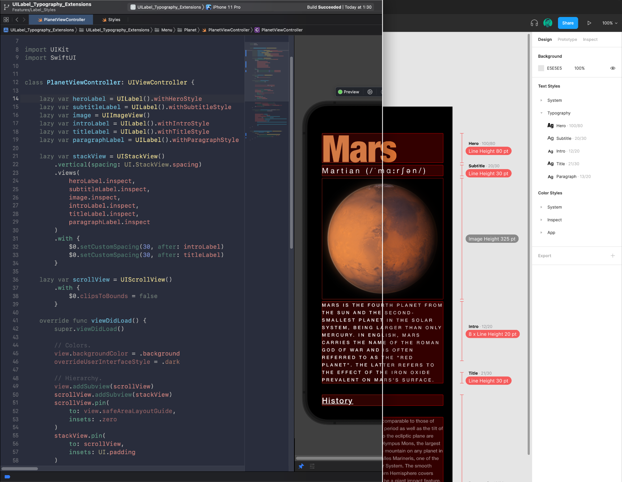622x482 pixels.
Task: Pin the preview with the pin icon
Action: coord(301,466)
